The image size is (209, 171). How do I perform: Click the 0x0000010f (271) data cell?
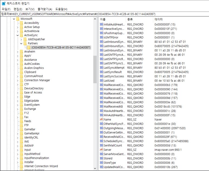(x=166, y=29)
